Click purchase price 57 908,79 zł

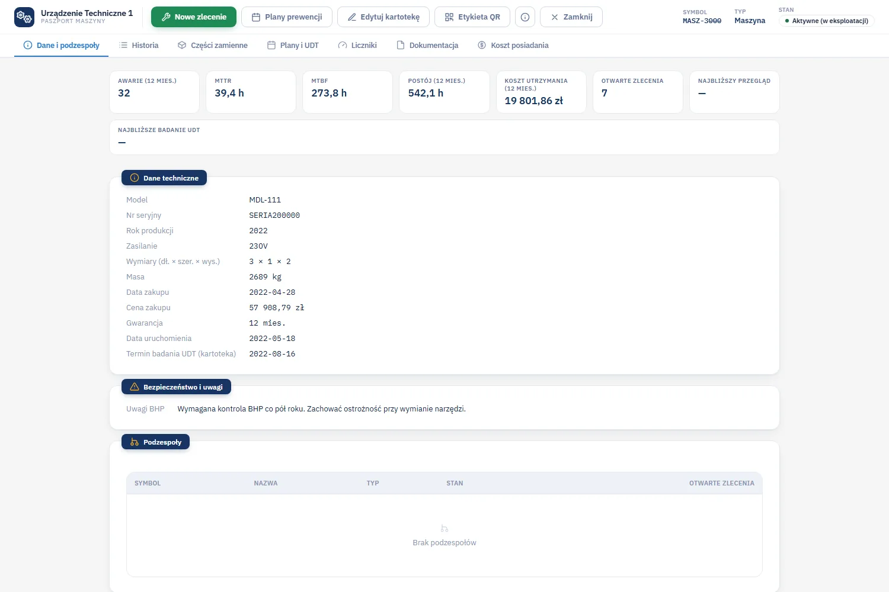[277, 308]
